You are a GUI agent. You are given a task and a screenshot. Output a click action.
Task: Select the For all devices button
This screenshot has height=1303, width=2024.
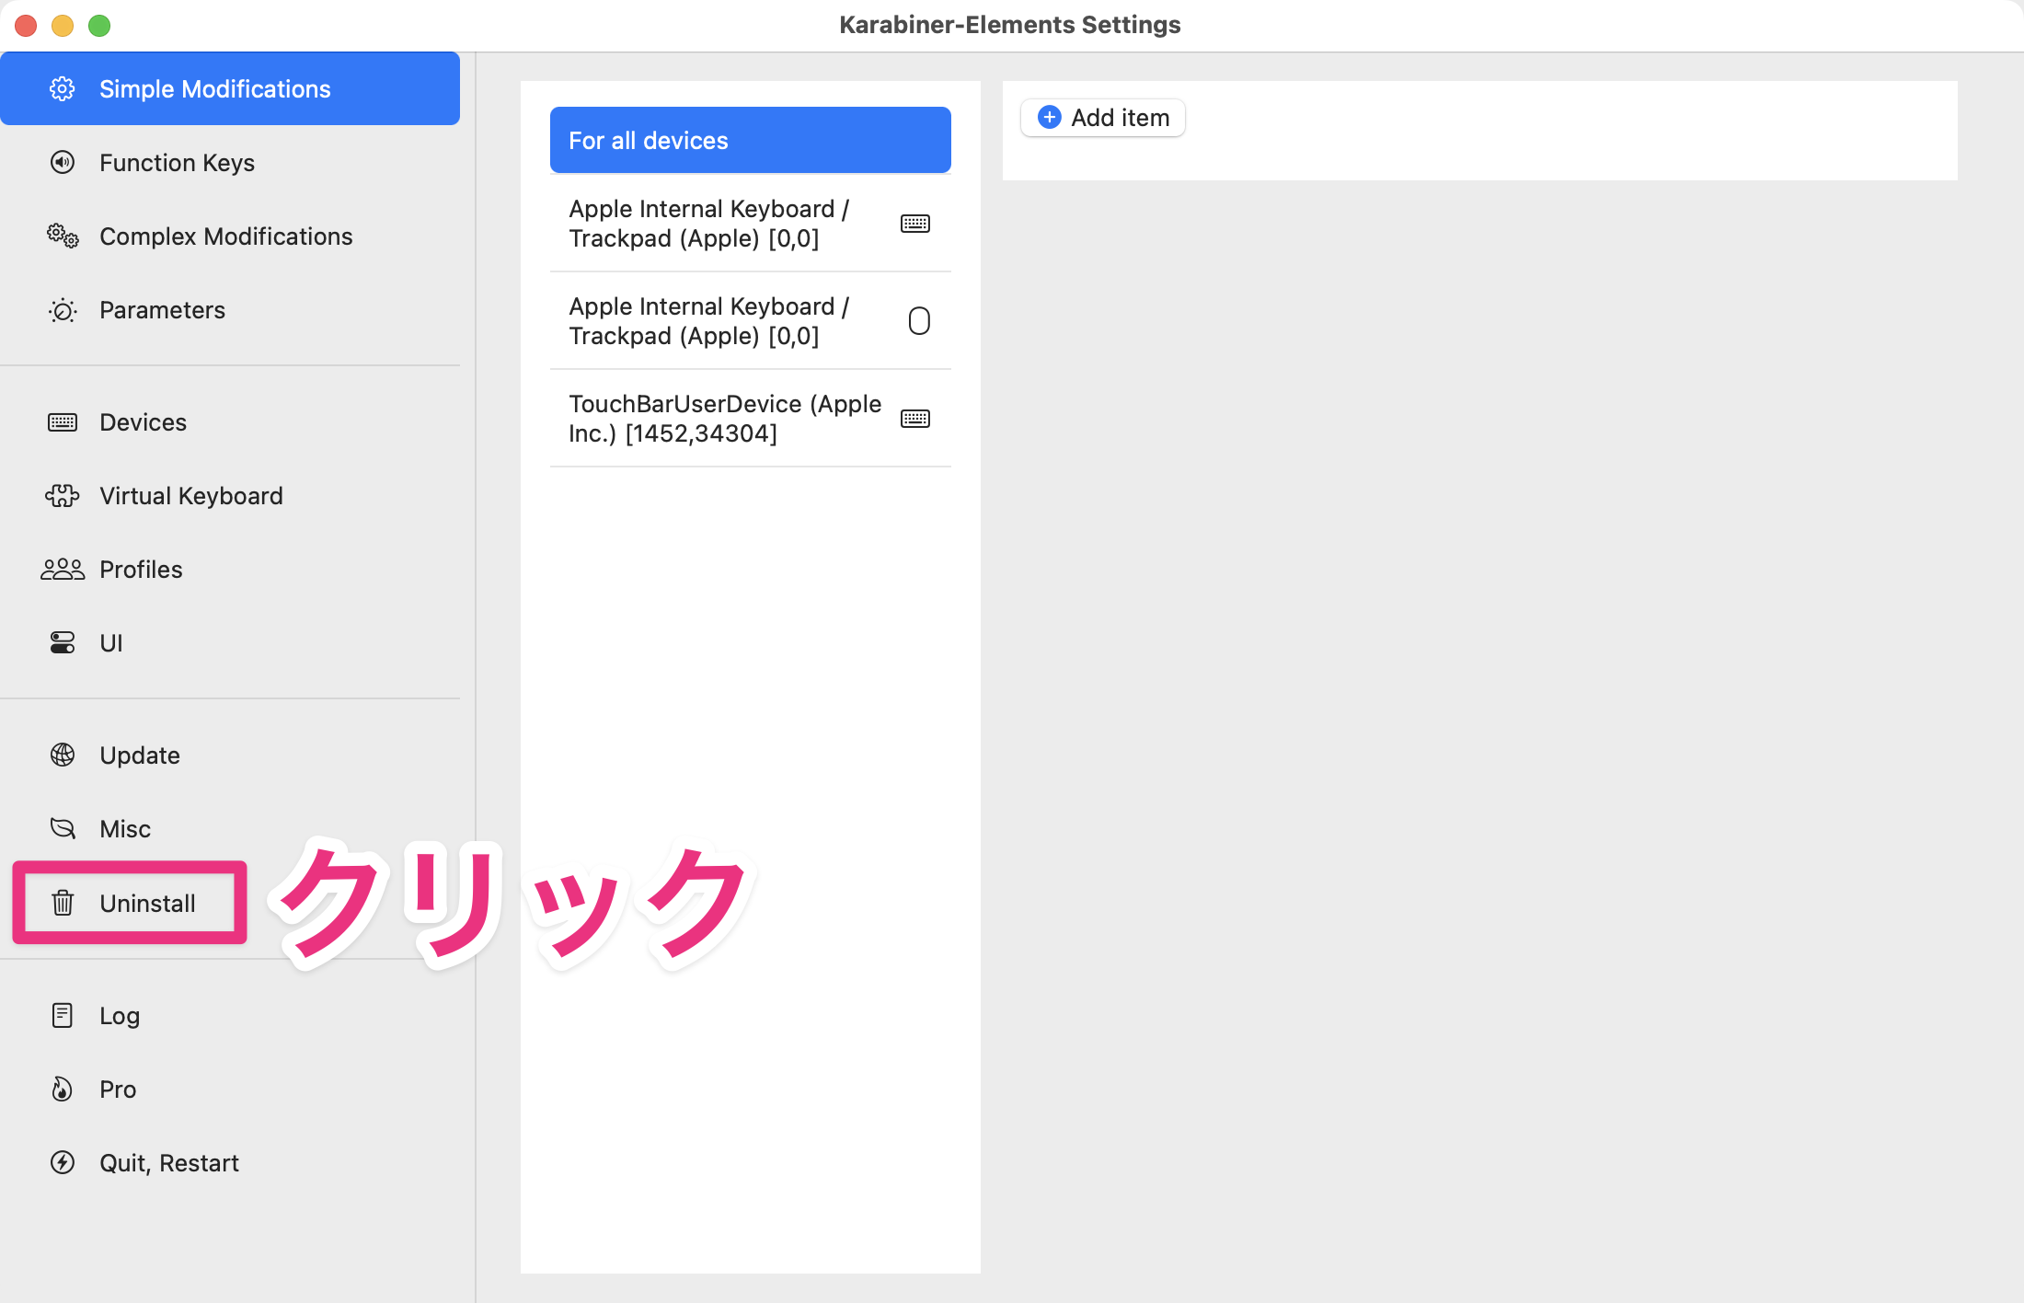[750, 140]
